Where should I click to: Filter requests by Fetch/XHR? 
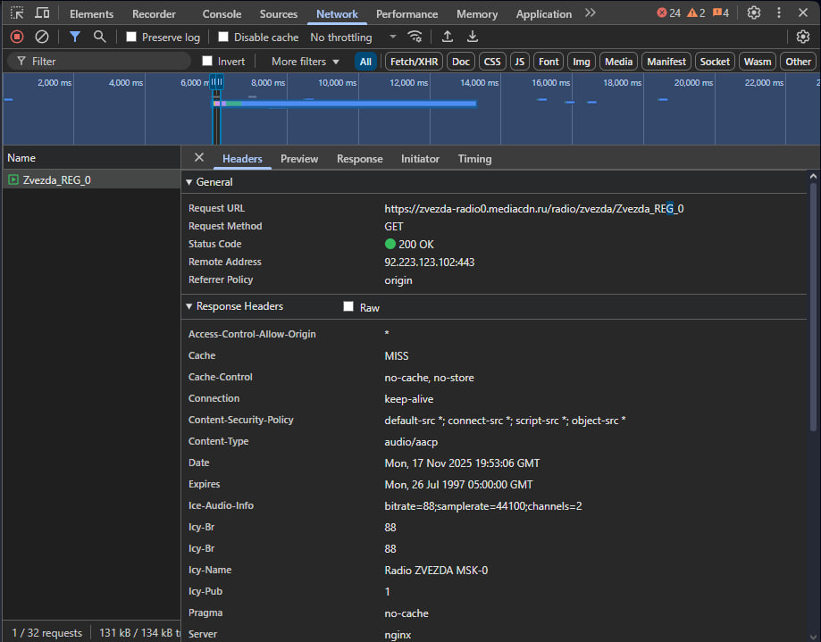click(x=415, y=62)
